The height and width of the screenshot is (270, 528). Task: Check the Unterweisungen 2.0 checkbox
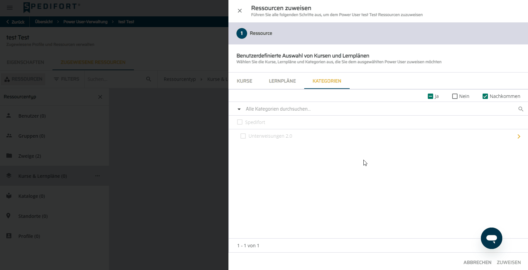[x=243, y=136]
